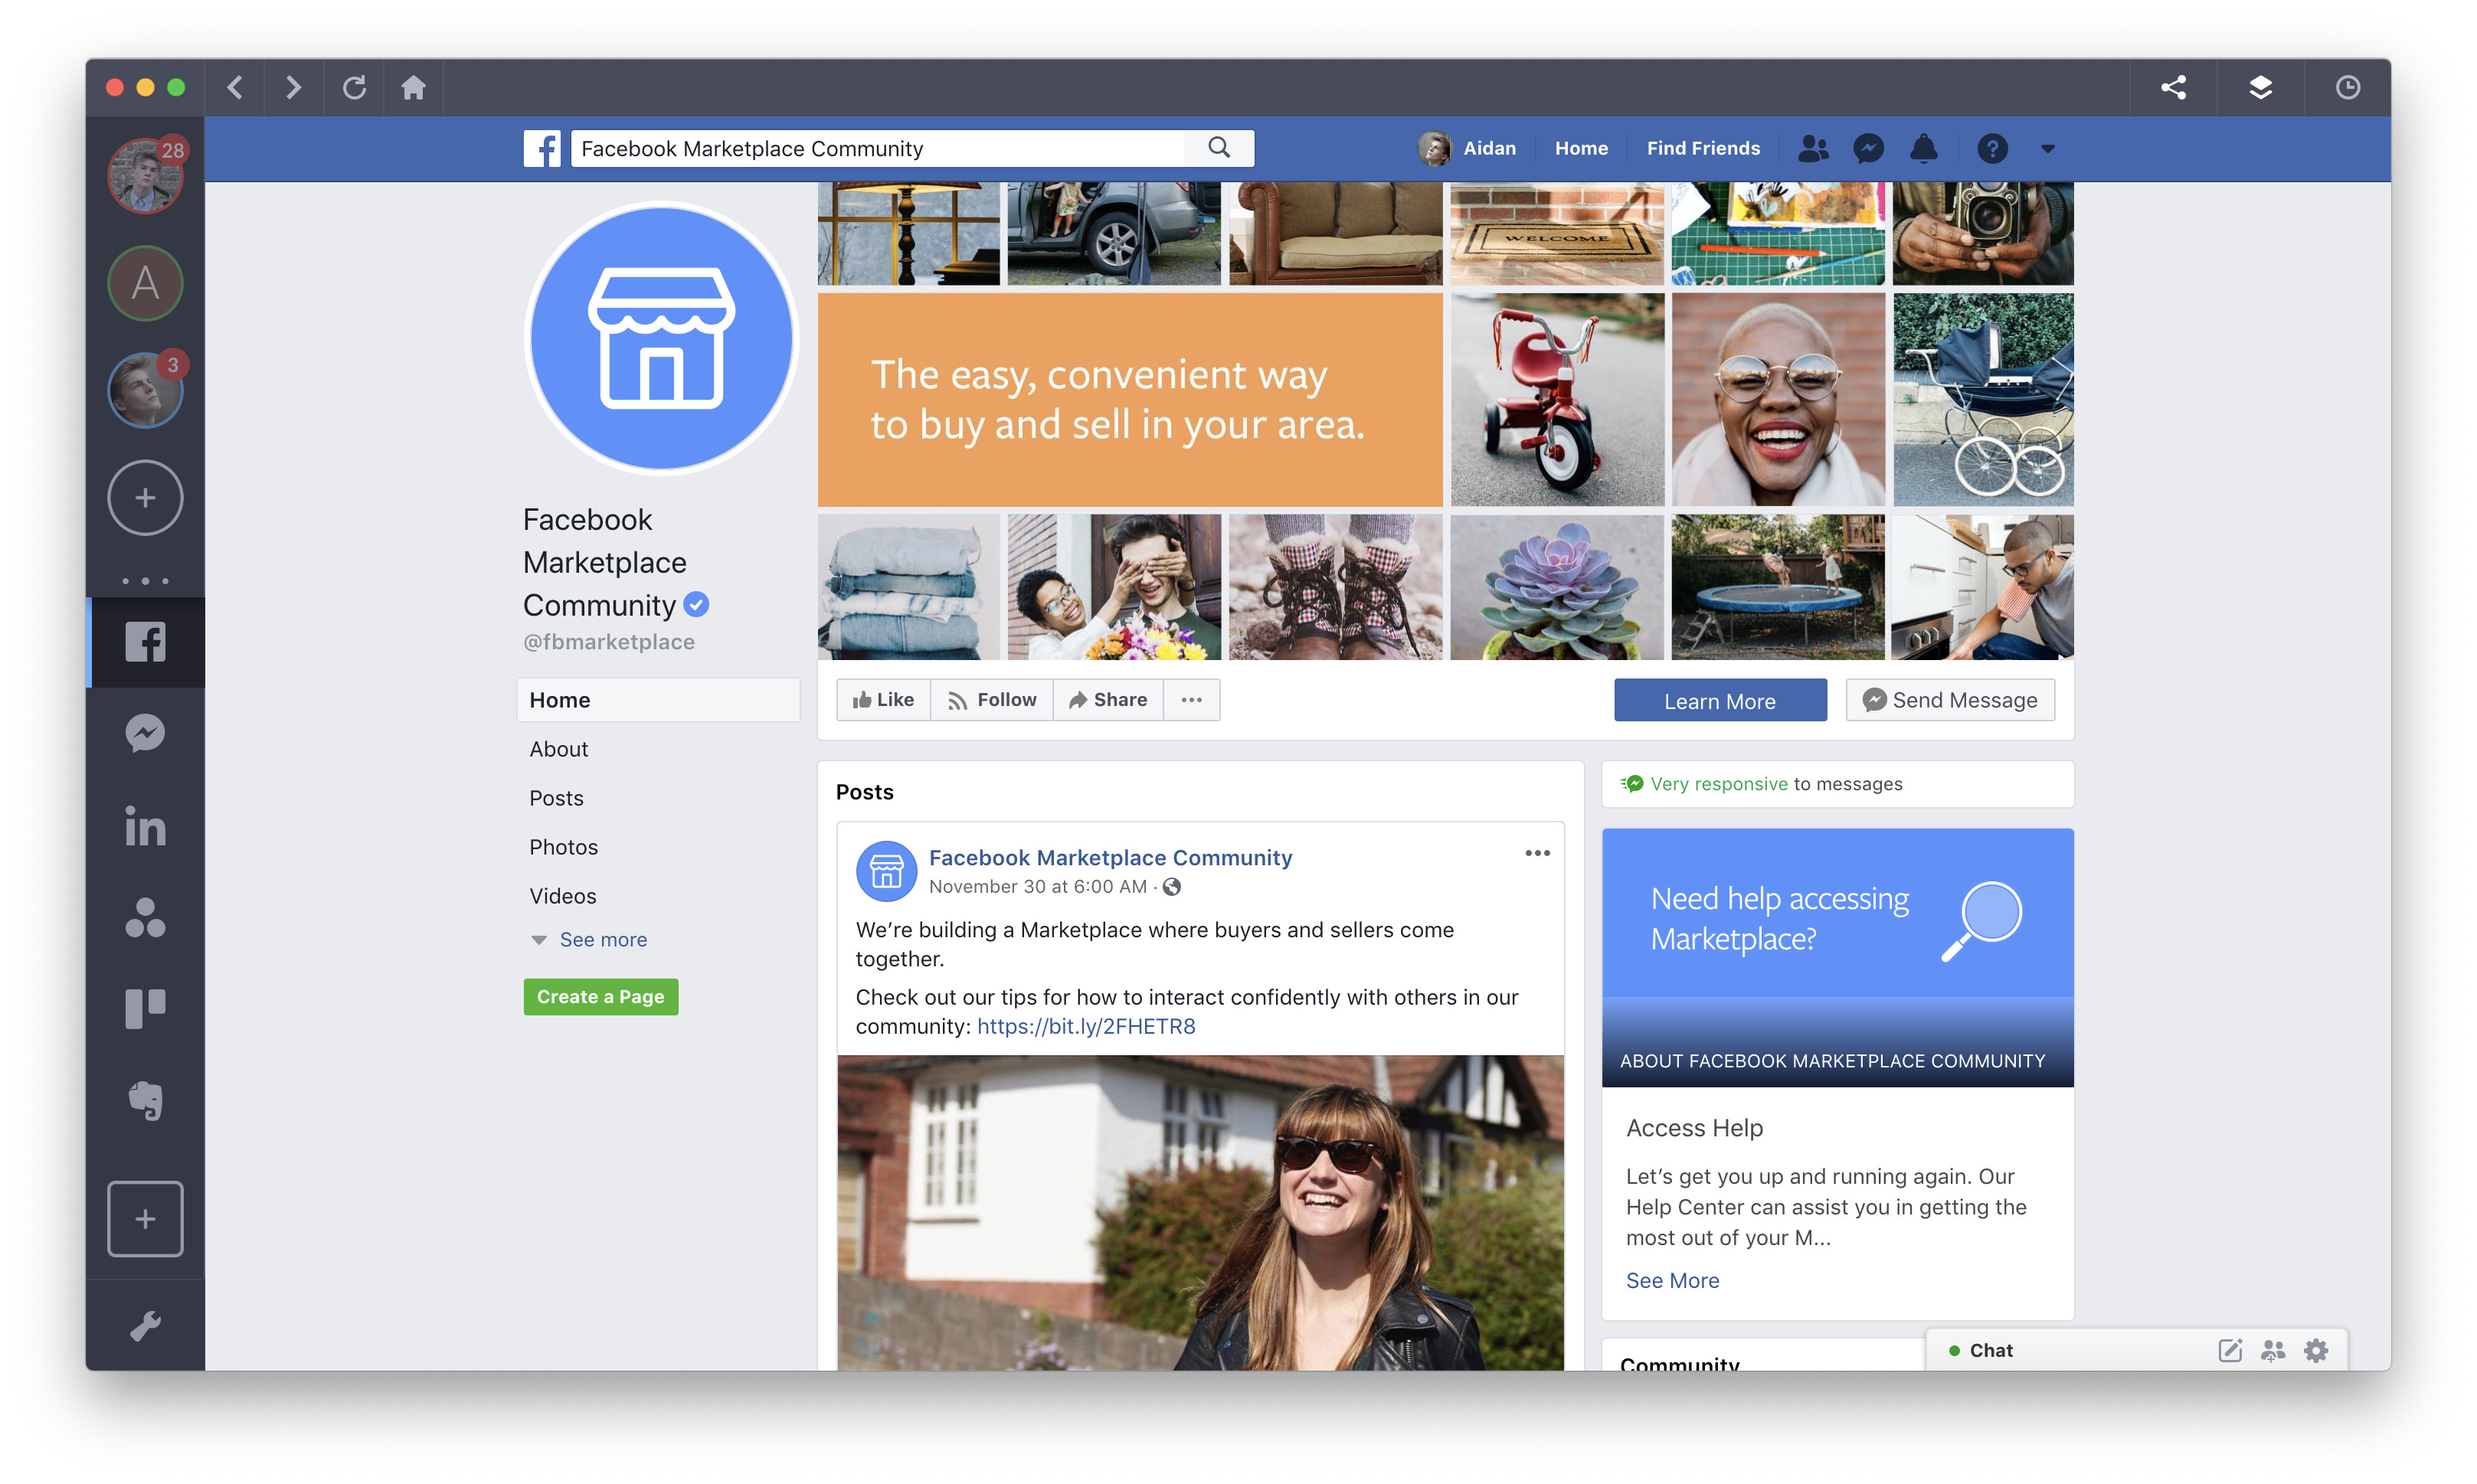2477x1484 pixels.
Task: Click the Need help accessing Marketplace banner
Action: [1837, 957]
